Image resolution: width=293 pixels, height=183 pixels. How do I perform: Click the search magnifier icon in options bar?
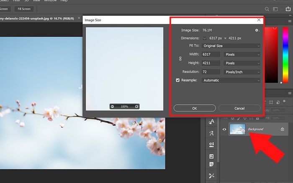(x=267, y=9)
